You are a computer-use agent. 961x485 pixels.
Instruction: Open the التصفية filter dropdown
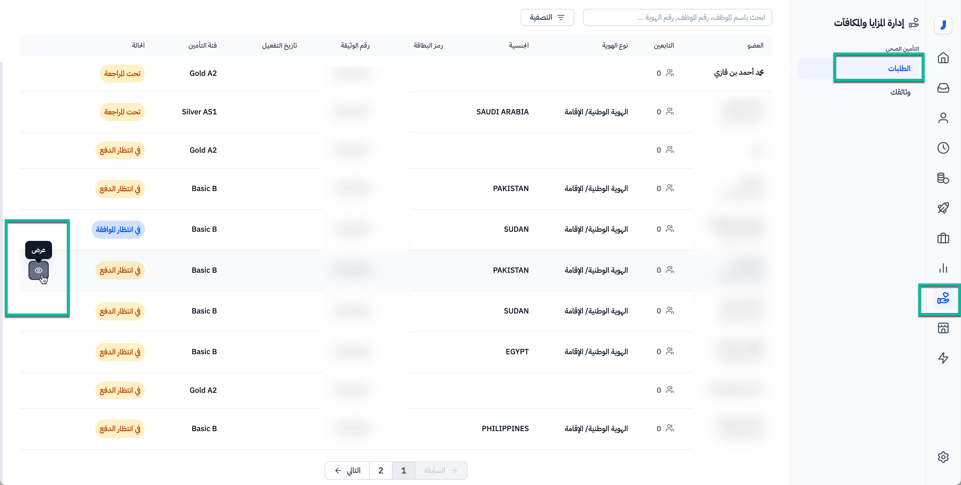pyautogui.click(x=547, y=17)
